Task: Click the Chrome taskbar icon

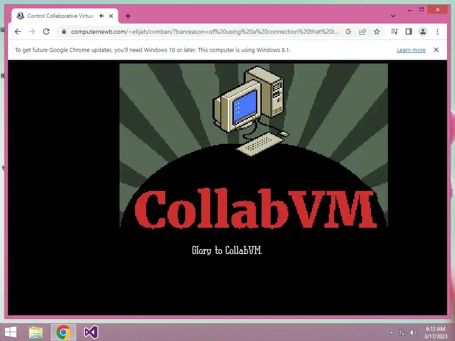Action: [63, 332]
